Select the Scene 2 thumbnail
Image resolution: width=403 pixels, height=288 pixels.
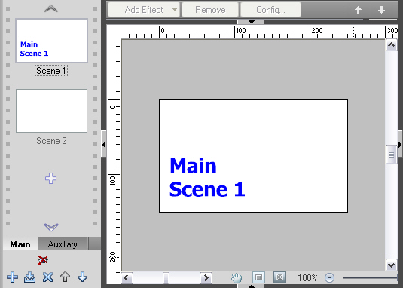coord(51,111)
